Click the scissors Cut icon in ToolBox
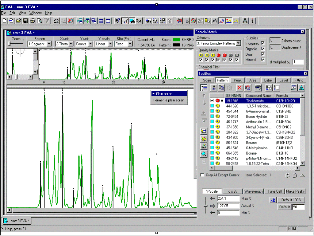Viewport: 314px width, 236px height. (x=214, y=88)
